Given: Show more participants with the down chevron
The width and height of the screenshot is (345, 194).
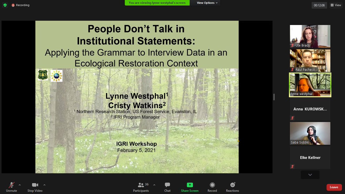Looking at the screenshot, I should pos(310,175).
